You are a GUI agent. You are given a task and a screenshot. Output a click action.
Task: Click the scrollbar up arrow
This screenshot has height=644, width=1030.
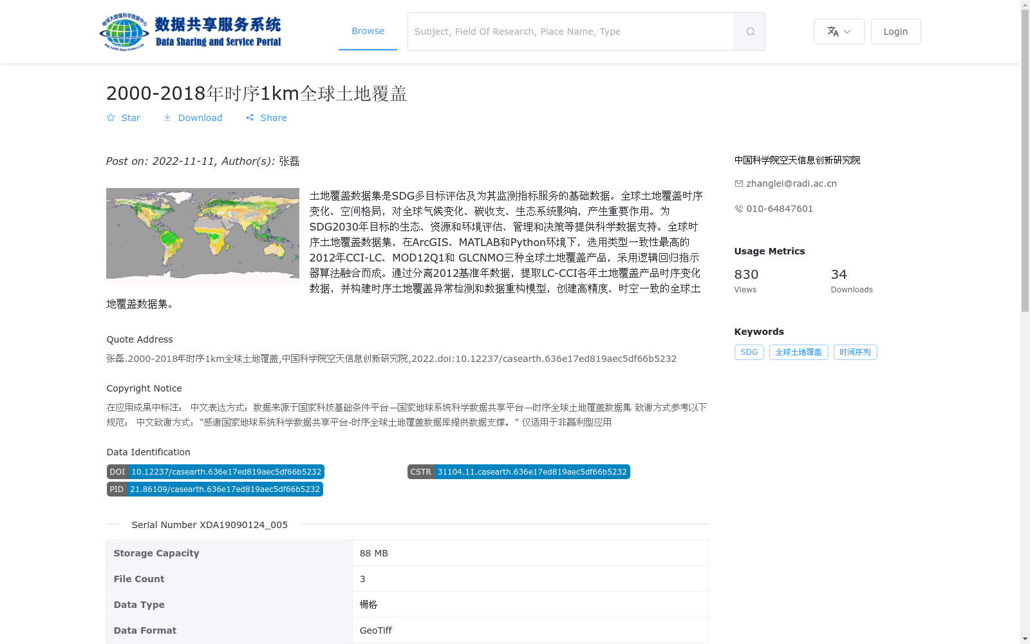[x=1025, y=5]
